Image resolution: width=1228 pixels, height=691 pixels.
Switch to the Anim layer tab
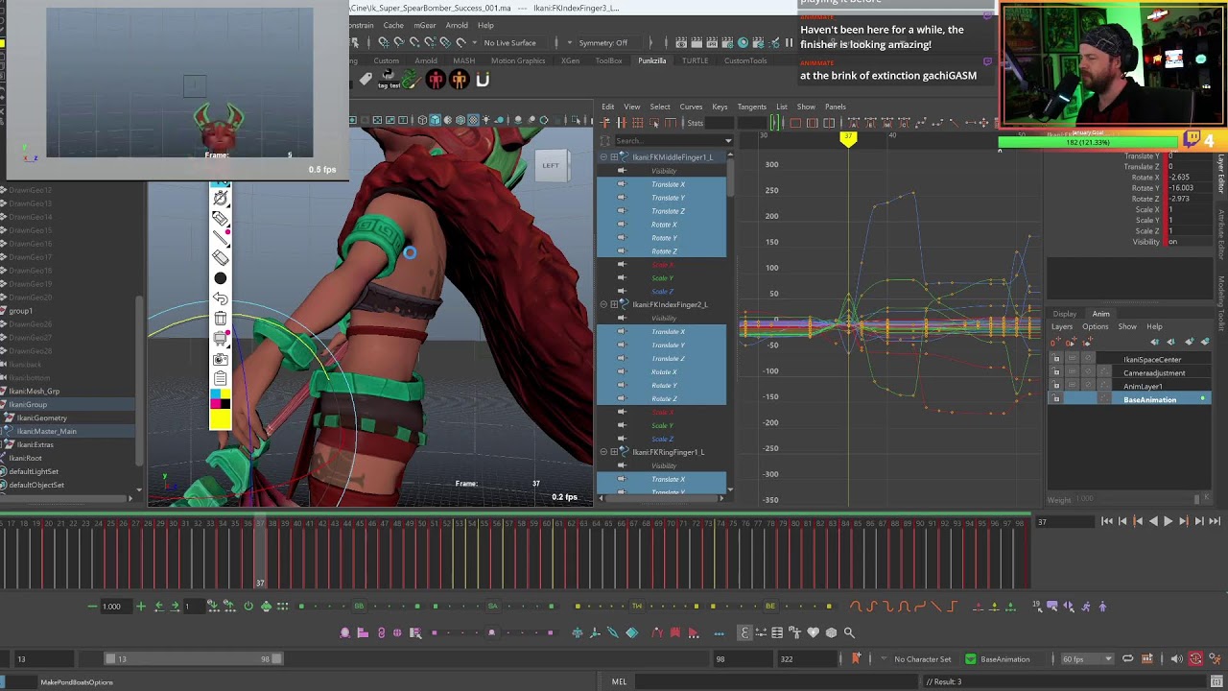(1100, 314)
